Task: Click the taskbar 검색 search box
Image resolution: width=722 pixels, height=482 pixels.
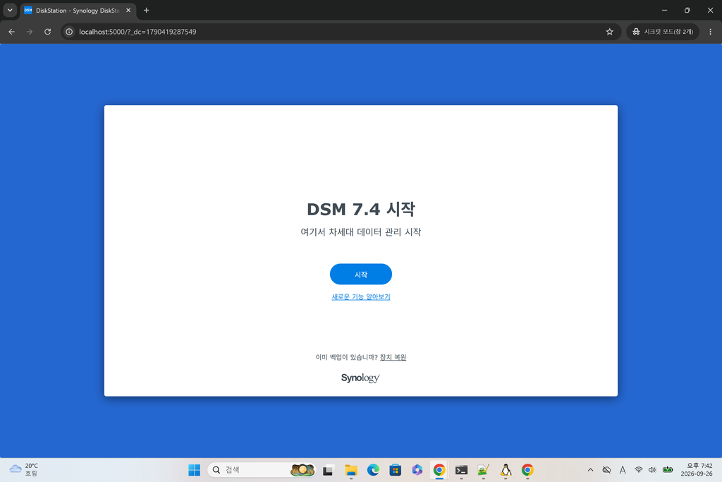Action: [262, 469]
